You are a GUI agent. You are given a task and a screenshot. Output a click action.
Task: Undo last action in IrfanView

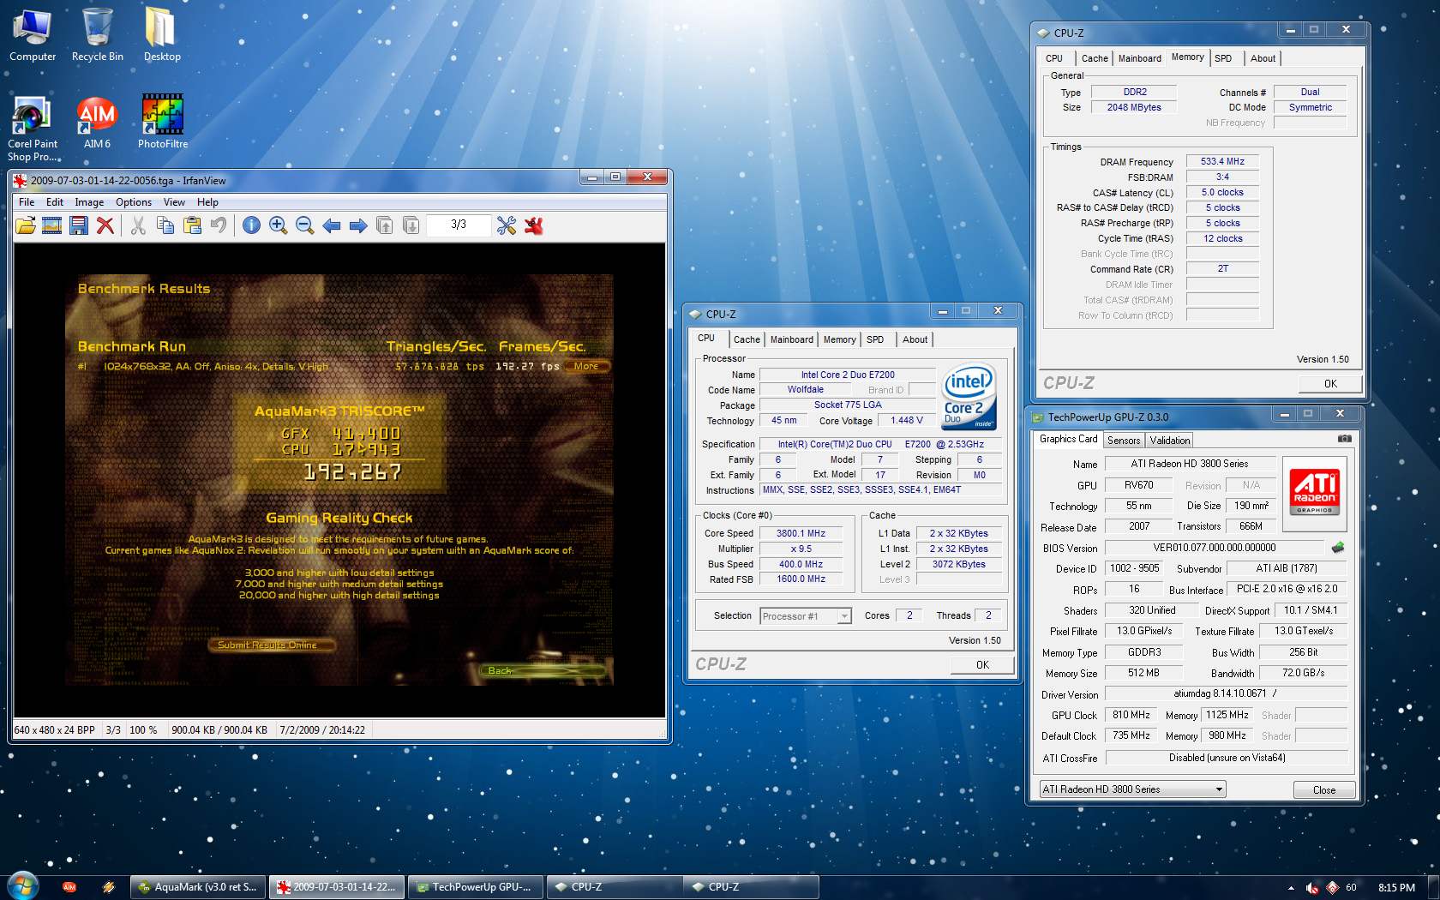[219, 225]
